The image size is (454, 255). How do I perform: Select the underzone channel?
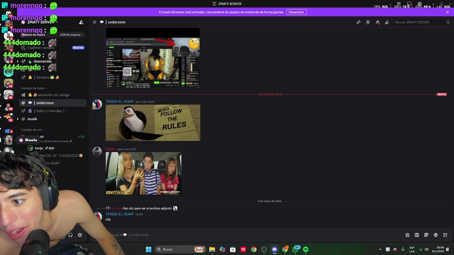pyautogui.click(x=52, y=103)
